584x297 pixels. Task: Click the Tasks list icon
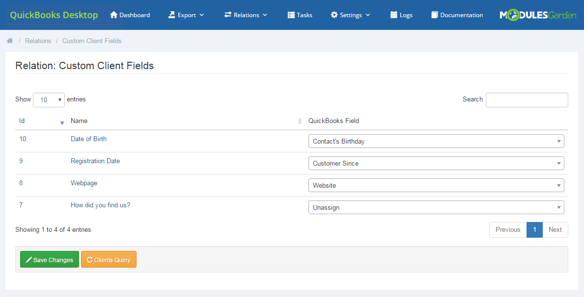[290, 15]
